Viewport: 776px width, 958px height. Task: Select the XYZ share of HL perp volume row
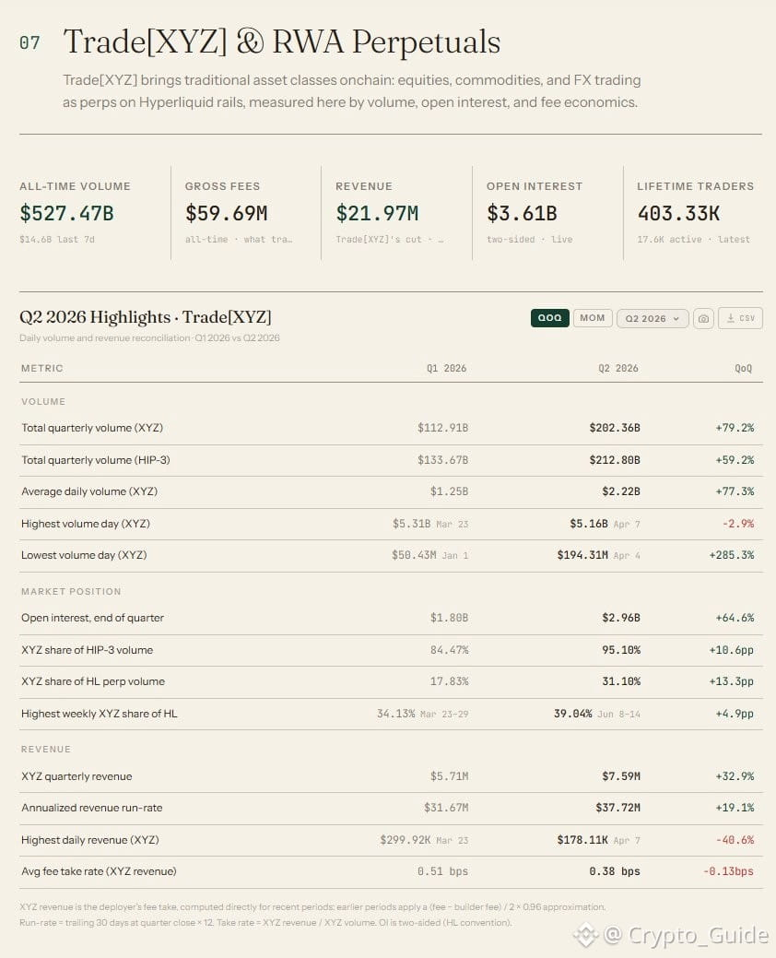(x=391, y=681)
